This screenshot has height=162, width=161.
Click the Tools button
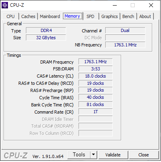79,155
